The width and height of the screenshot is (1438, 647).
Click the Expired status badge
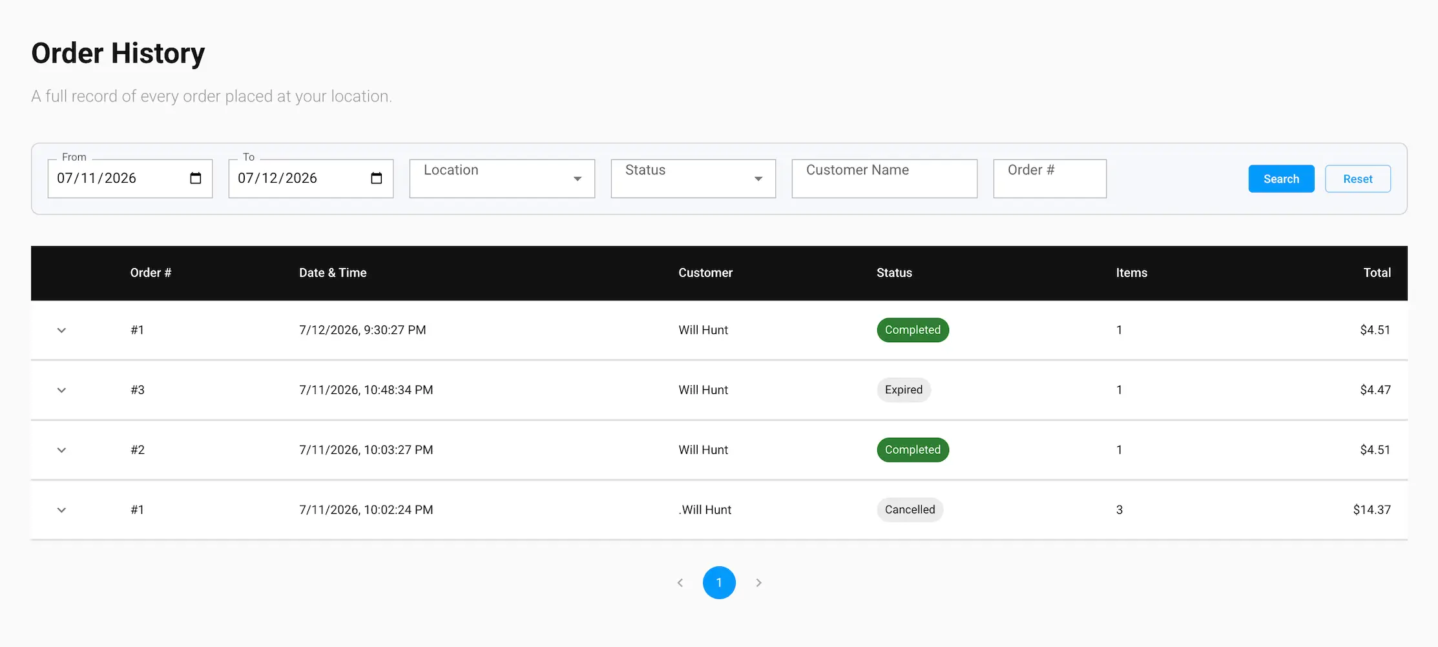(904, 390)
